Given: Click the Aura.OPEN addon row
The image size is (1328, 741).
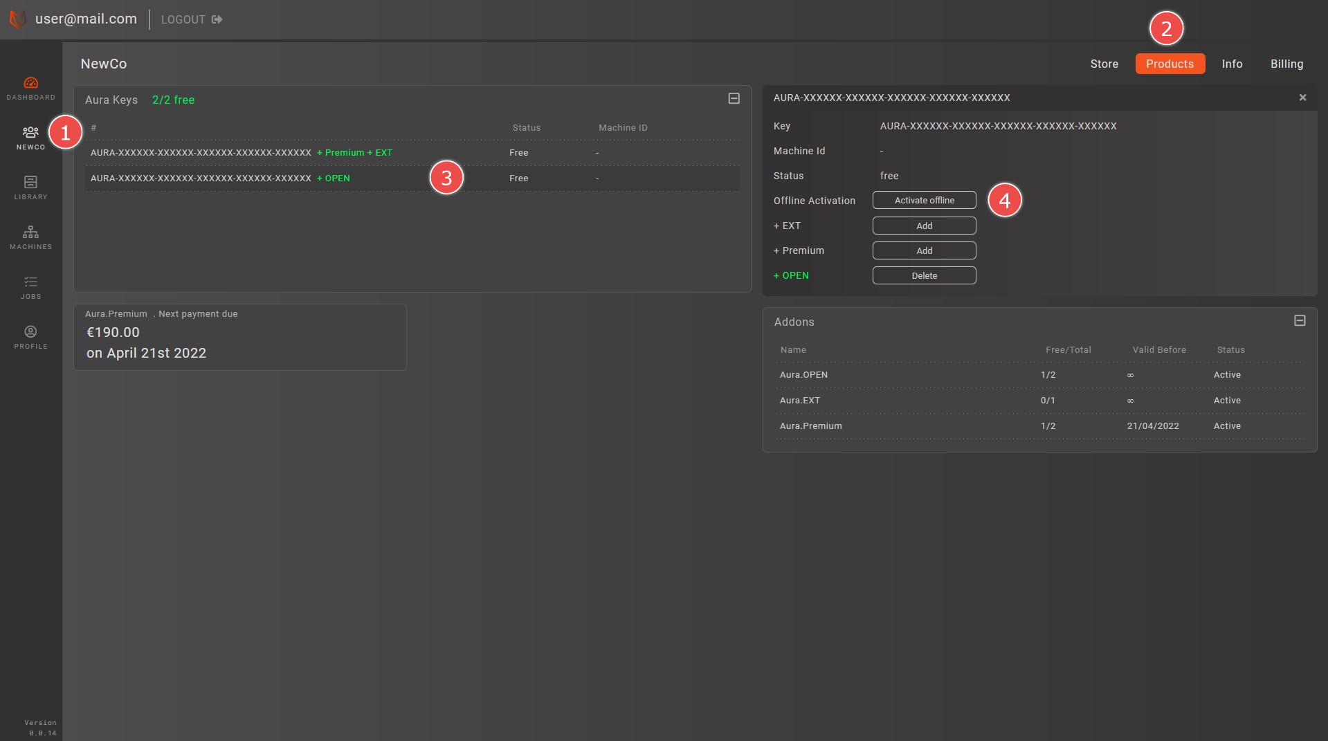Looking at the screenshot, I should coord(1039,375).
